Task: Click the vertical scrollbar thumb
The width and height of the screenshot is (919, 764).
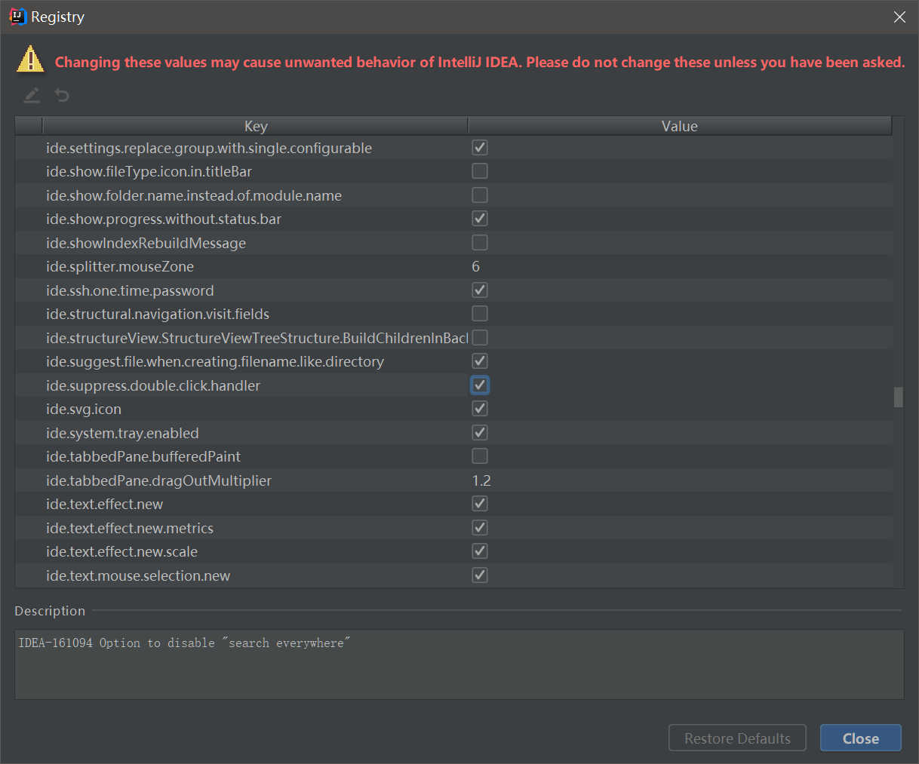Action: 898,397
